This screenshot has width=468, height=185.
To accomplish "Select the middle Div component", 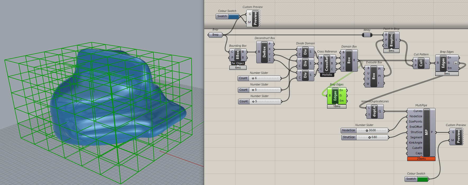I will [x=305, y=64].
